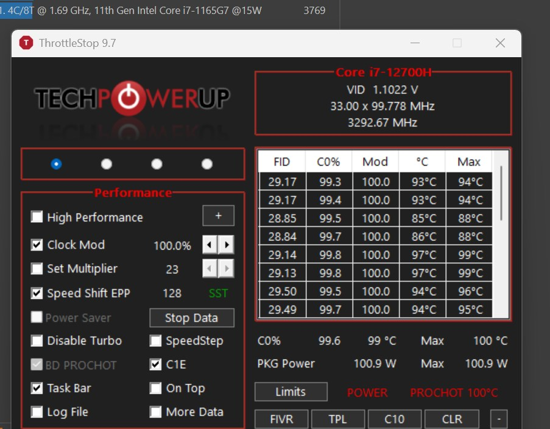The height and width of the screenshot is (429, 550).
Task: Toggle the Power Saver checkbox
Action: coord(37,317)
